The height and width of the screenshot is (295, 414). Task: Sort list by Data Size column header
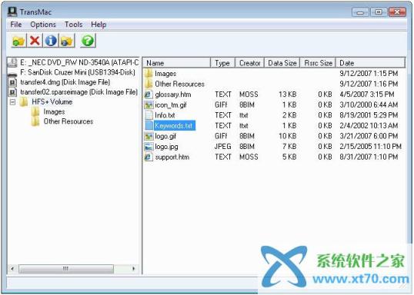pos(282,63)
